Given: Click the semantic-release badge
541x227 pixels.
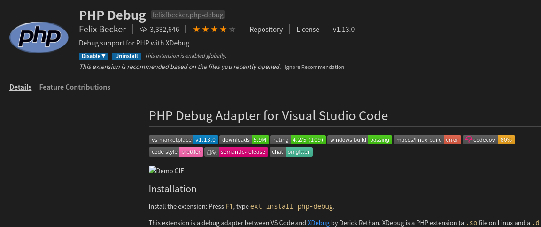Looking at the screenshot, I should coord(236,152).
